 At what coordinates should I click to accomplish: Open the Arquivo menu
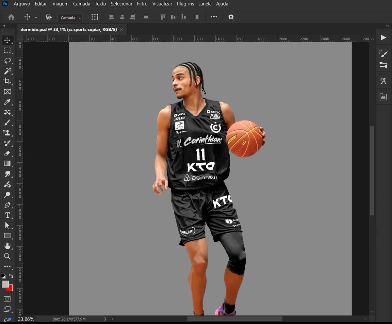tap(22, 4)
